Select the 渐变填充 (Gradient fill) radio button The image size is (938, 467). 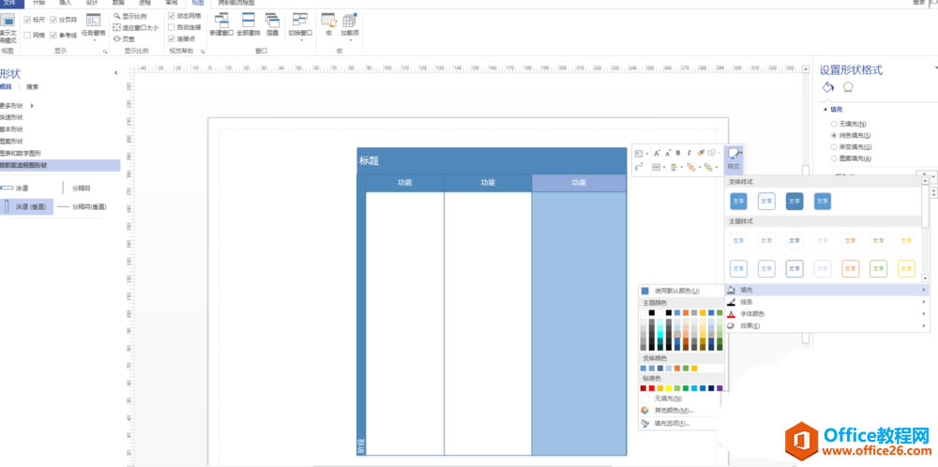coord(834,147)
